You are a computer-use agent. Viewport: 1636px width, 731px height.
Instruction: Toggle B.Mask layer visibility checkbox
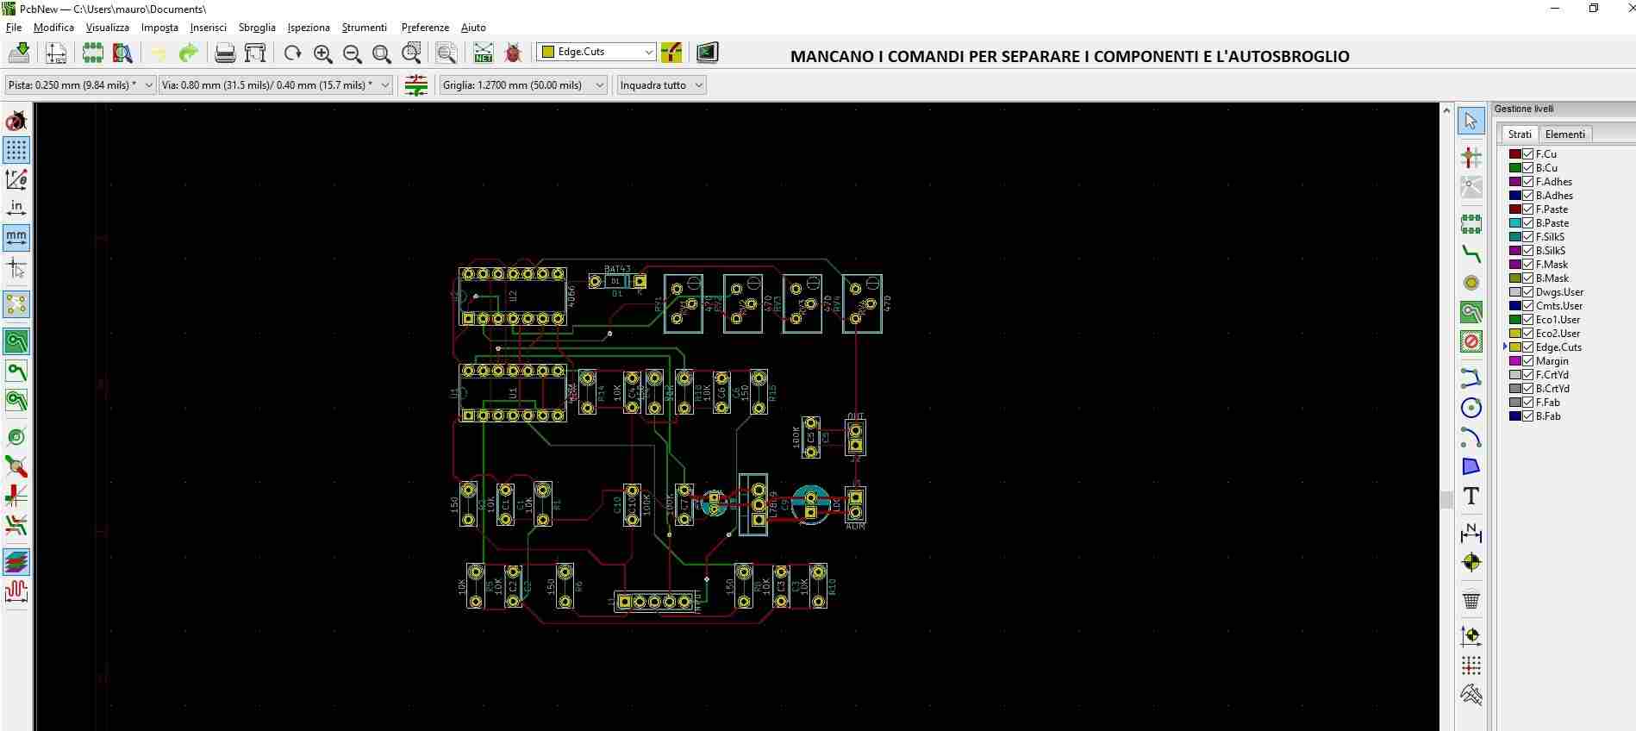(x=1528, y=278)
